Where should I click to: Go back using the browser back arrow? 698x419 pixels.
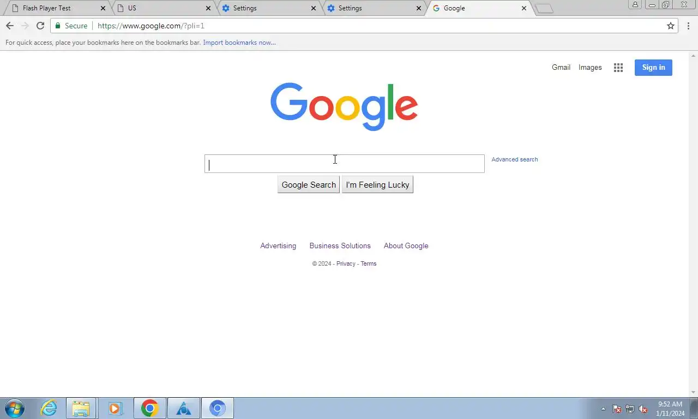[x=10, y=26]
